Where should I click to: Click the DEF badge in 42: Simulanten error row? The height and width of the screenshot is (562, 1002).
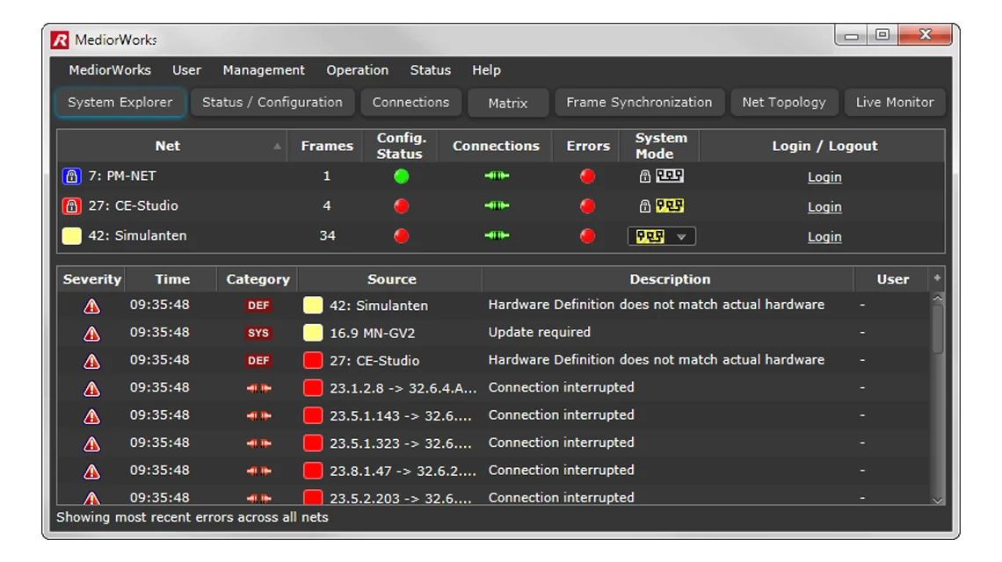point(258,306)
